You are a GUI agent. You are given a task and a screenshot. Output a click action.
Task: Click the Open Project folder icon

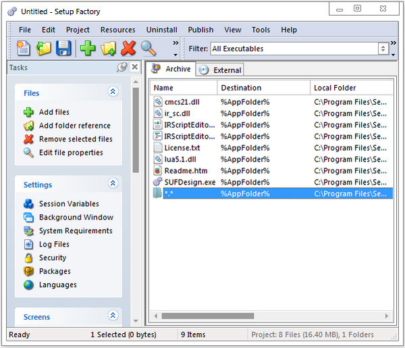pyautogui.click(x=44, y=48)
